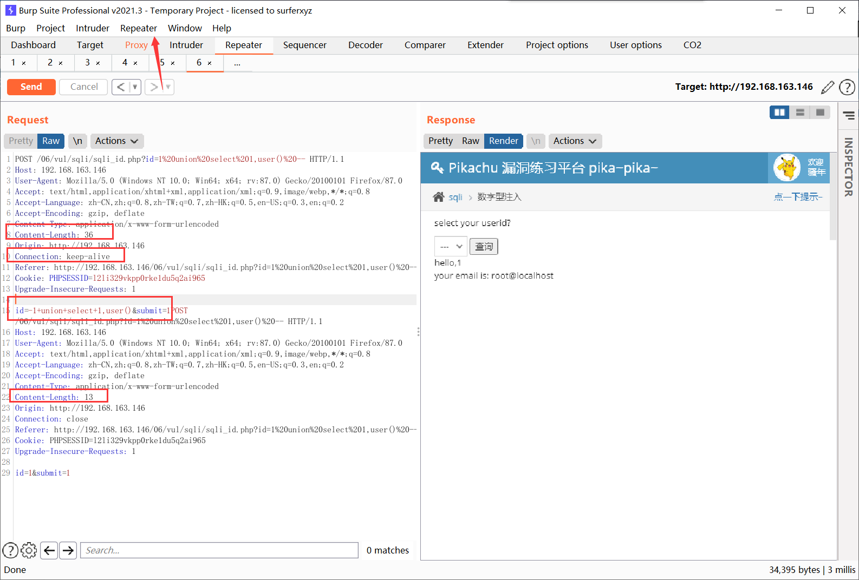Jump to next search match arrow
Viewport: 859px width, 580px height.
click(x=68, y=550)
